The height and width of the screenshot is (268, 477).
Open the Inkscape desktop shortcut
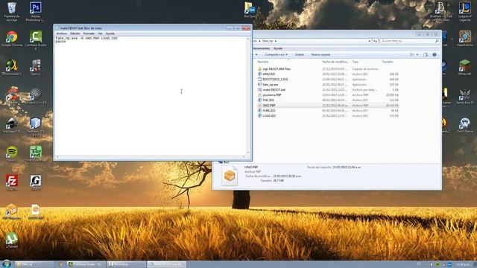tap(12, 125)
